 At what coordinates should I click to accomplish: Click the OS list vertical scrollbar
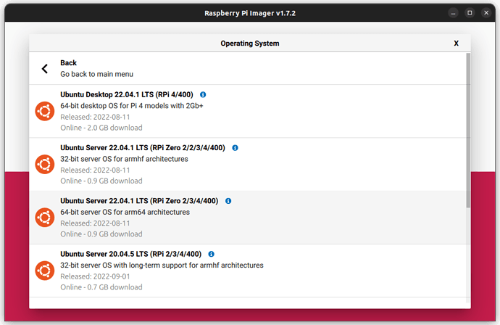(x=467, y=131)
